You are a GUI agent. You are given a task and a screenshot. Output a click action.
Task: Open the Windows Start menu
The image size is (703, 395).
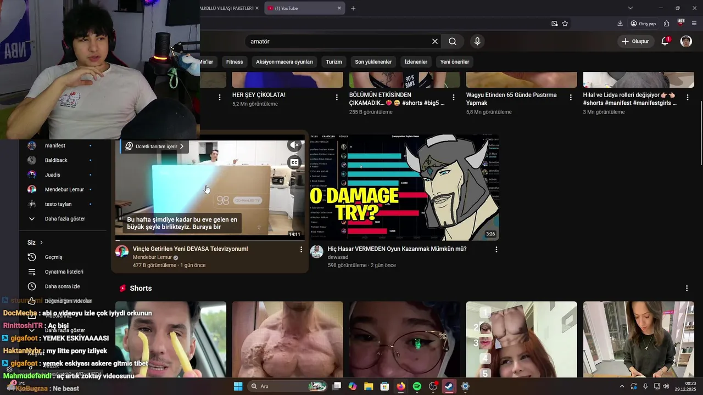pyautogui.click(x=238, y=386)
